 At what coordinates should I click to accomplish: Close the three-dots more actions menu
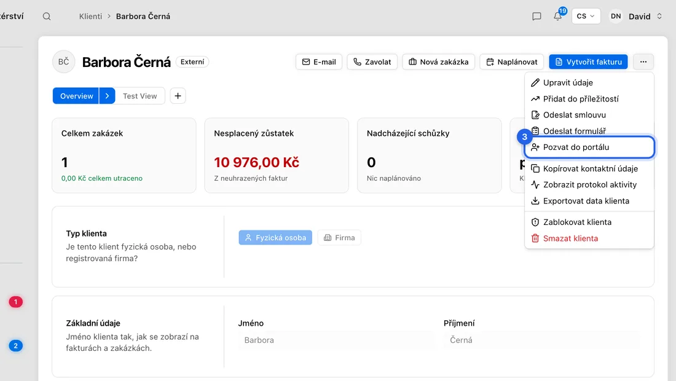[x=643, y=61]
